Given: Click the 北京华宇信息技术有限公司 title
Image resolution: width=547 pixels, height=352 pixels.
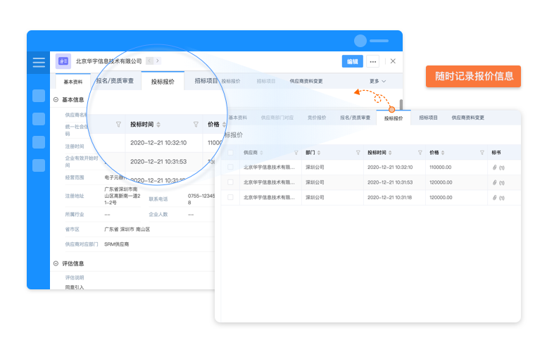Looking at the screenshot, I should [x=109, y=61].
